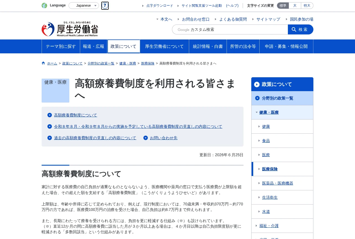
Task: Click the 高額療養費制度について section heading
Action: (82, 174)
